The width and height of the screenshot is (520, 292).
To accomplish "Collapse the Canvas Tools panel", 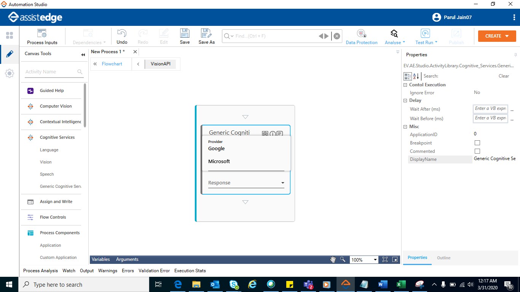I will [83, 55].
